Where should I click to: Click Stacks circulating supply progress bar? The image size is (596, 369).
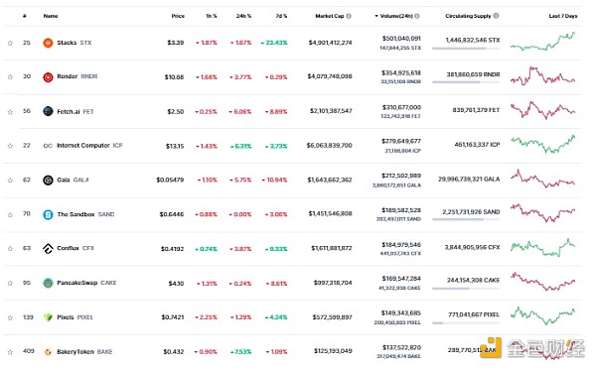click(466, 49)
